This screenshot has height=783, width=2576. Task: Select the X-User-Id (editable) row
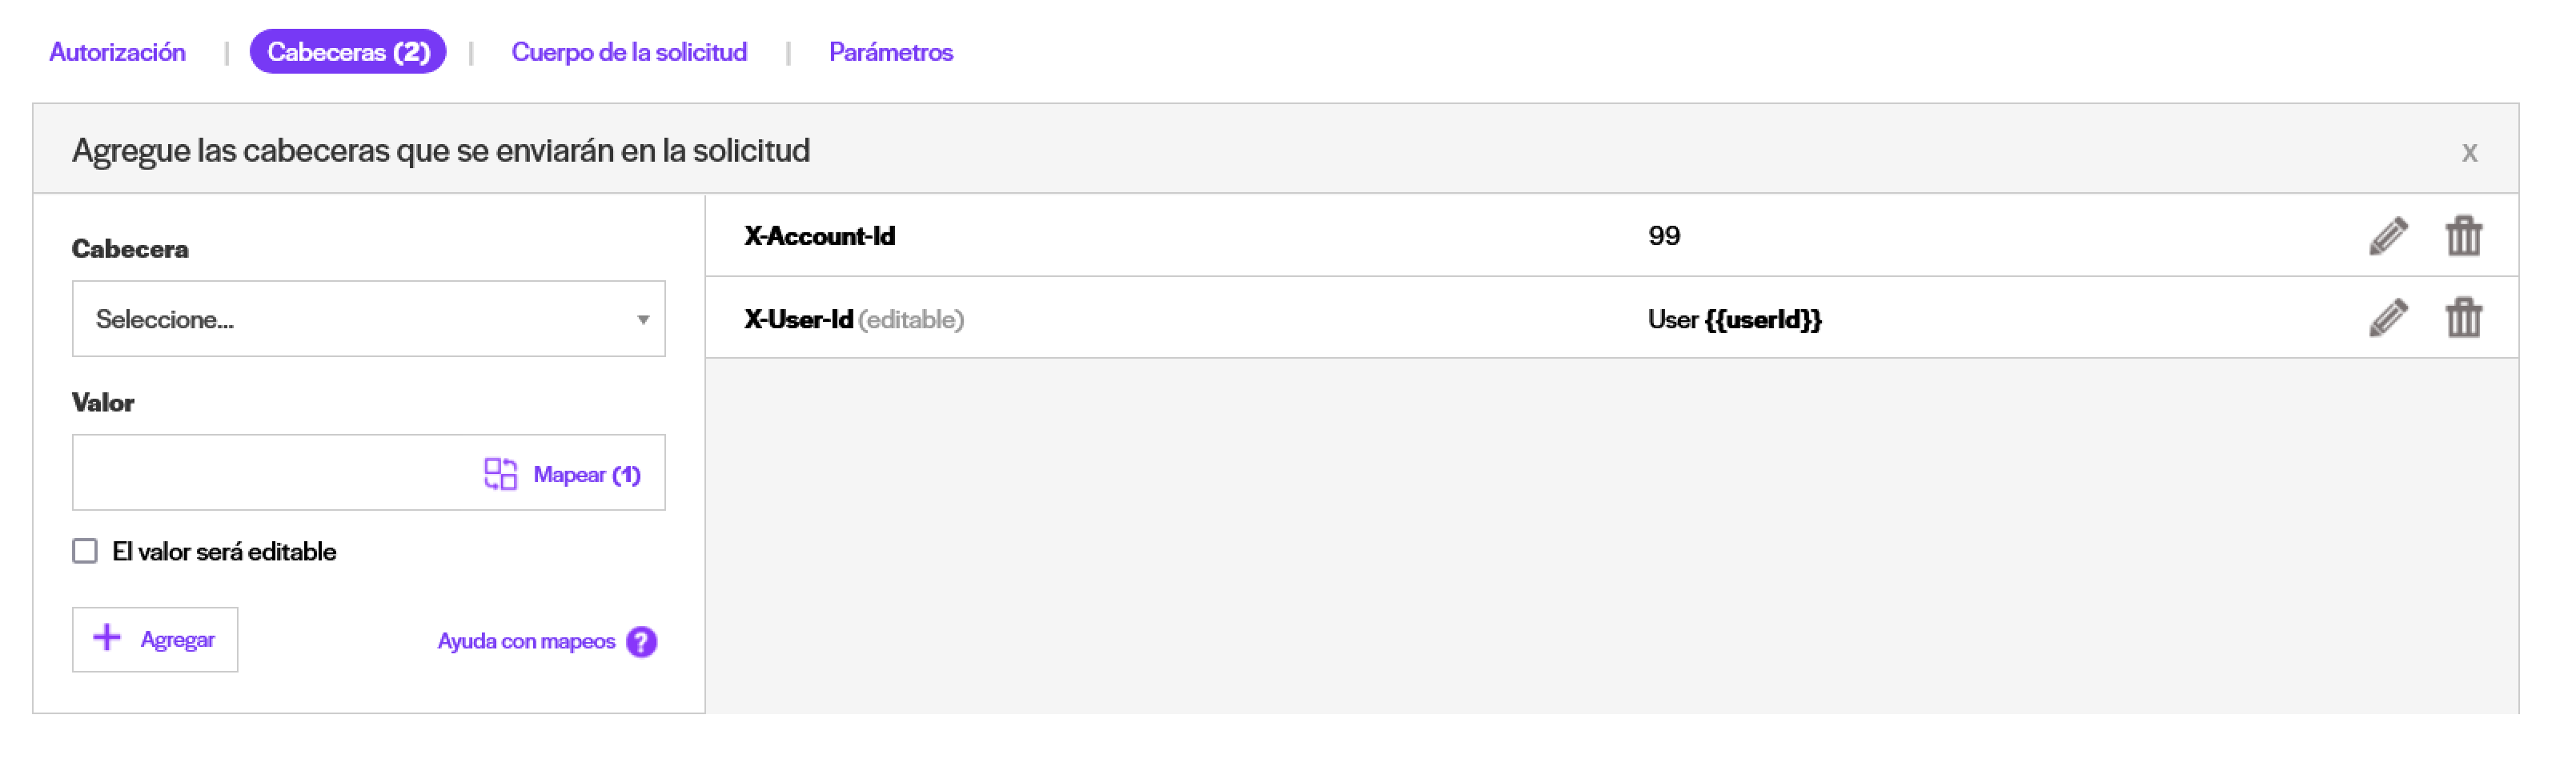click(1611, 319)
